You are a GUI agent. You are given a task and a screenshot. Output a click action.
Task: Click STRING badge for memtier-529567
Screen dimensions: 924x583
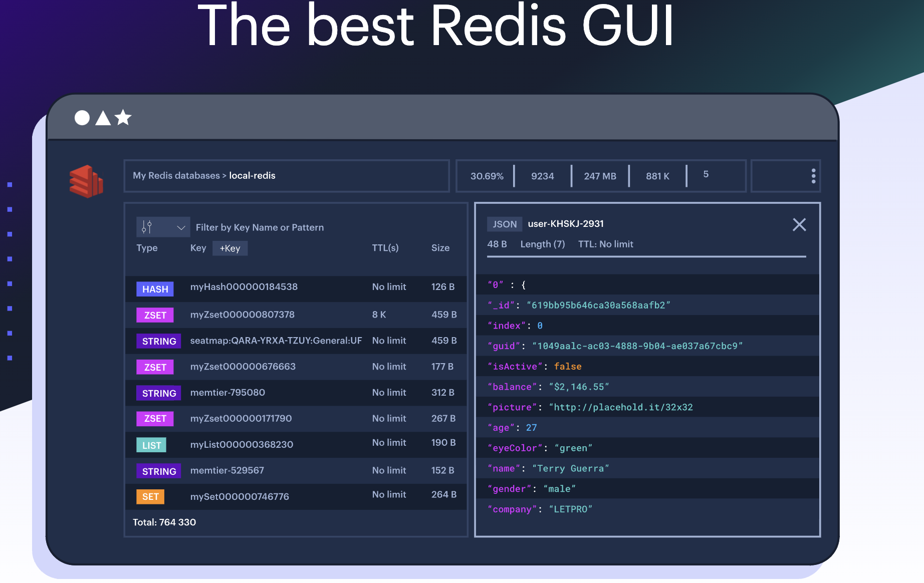point(159,471)
